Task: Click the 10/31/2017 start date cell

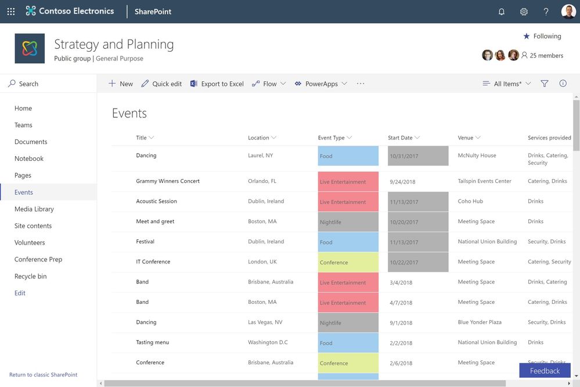Action: (418, 156)
